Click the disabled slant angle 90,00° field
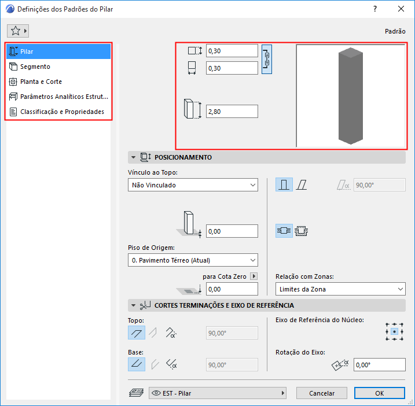Viewport: 415px width, 406px height. (379, 185)
